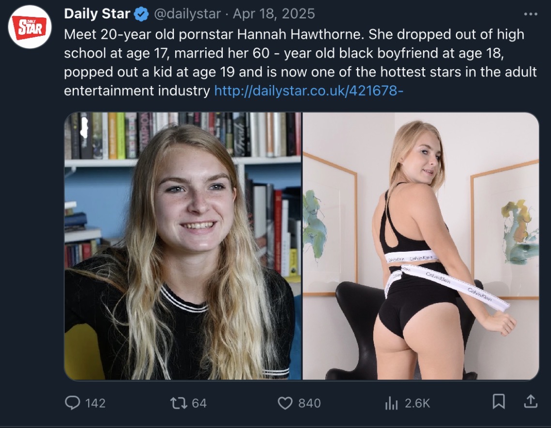Screen dimensions: 551x428
Task: Click the 142 replies count
Action: point(95,403)
